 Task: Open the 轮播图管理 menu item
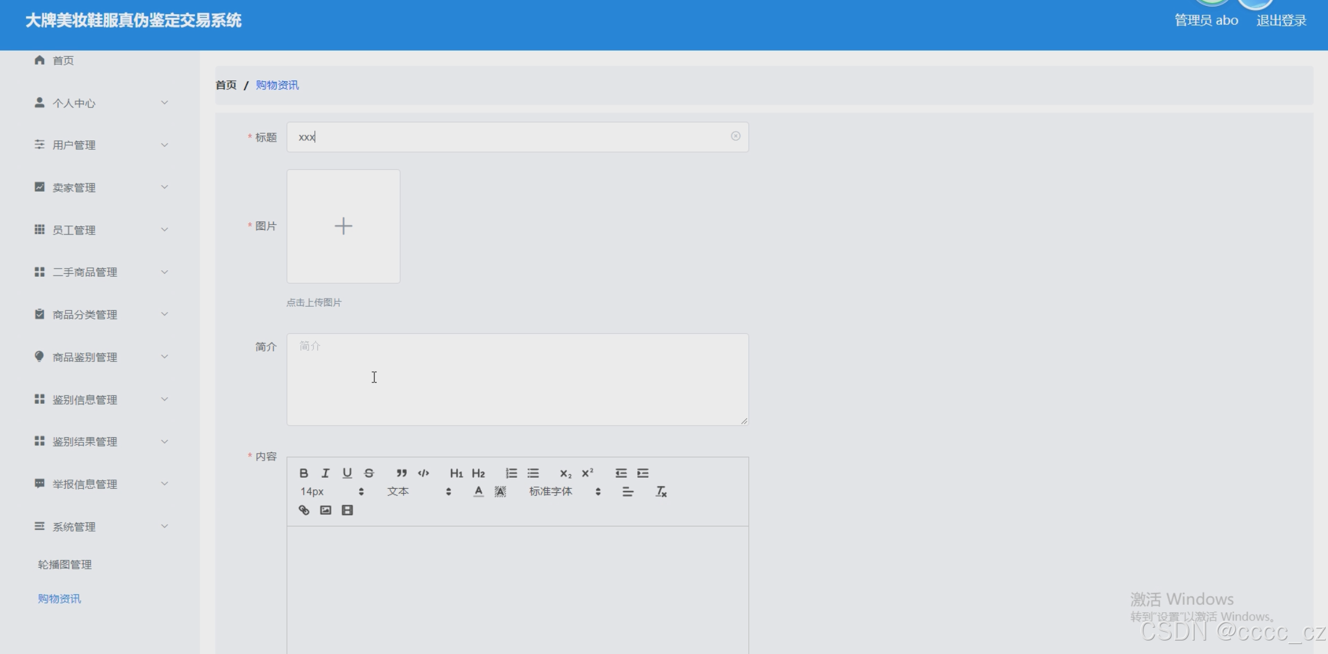pyautogui.click(x=65, y=565)
